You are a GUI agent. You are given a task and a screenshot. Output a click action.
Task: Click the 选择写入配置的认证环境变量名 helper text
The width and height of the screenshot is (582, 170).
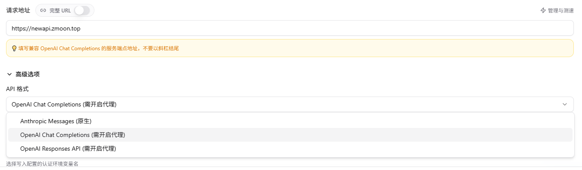coord(42,164)
